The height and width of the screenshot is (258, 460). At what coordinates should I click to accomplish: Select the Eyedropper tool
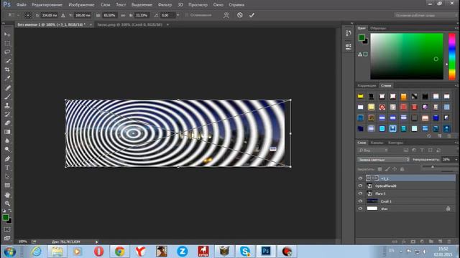click(7, 78)
